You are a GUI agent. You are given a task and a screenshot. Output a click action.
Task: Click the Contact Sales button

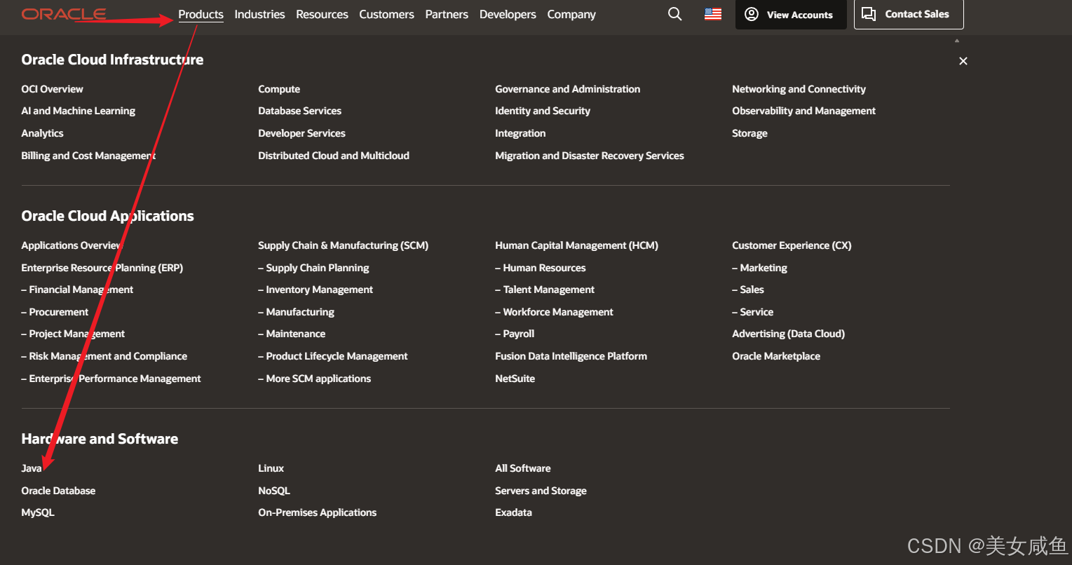(x=909, y=15)
